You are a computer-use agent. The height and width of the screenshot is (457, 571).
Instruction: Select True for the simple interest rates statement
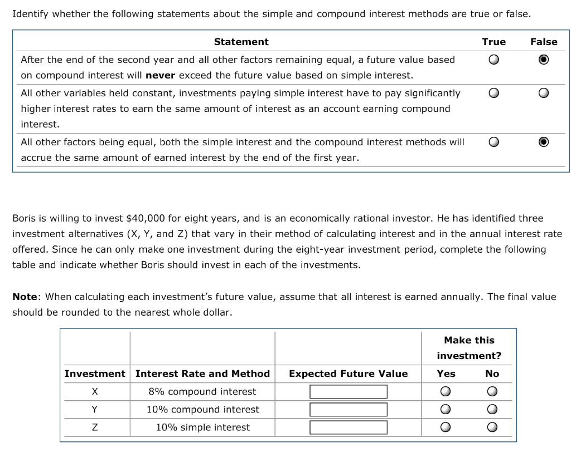click(493, 93)
